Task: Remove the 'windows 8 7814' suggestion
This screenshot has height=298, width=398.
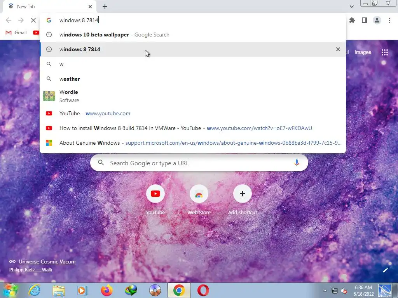Action: pos(338,49)
